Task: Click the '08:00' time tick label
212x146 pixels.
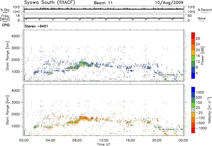Action: (x=77, y=140)
